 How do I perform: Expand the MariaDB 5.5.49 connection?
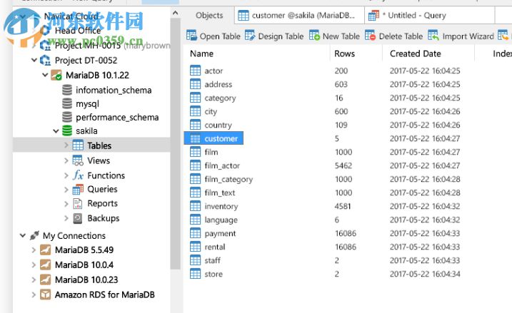click(34, 250)
